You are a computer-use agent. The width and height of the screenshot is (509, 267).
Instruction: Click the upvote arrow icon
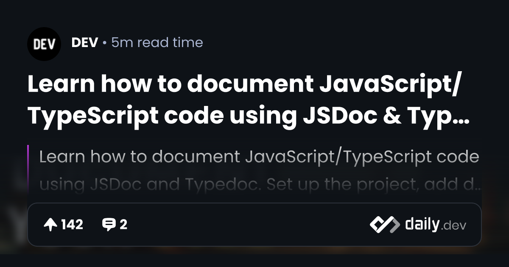[x=50, y=225]
